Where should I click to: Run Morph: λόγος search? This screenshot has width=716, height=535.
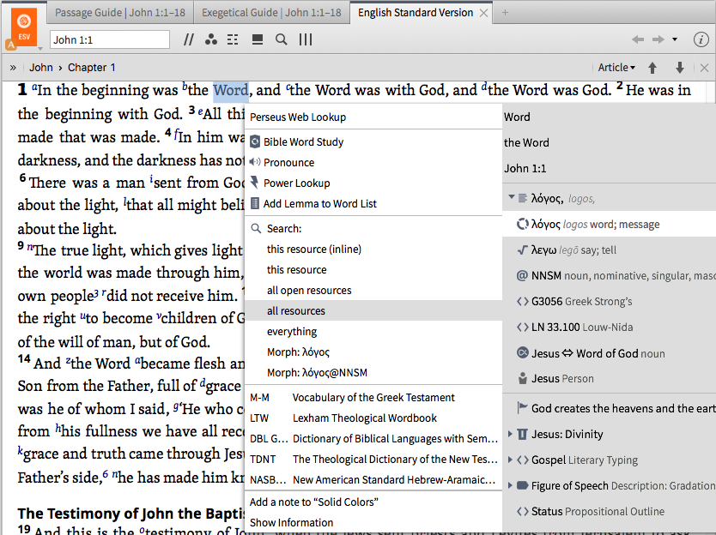[373, 352]
